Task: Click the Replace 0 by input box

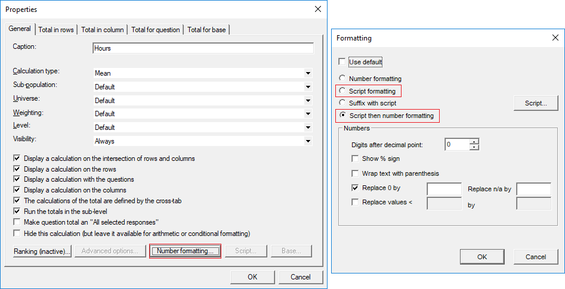Action: coord(444,189)
